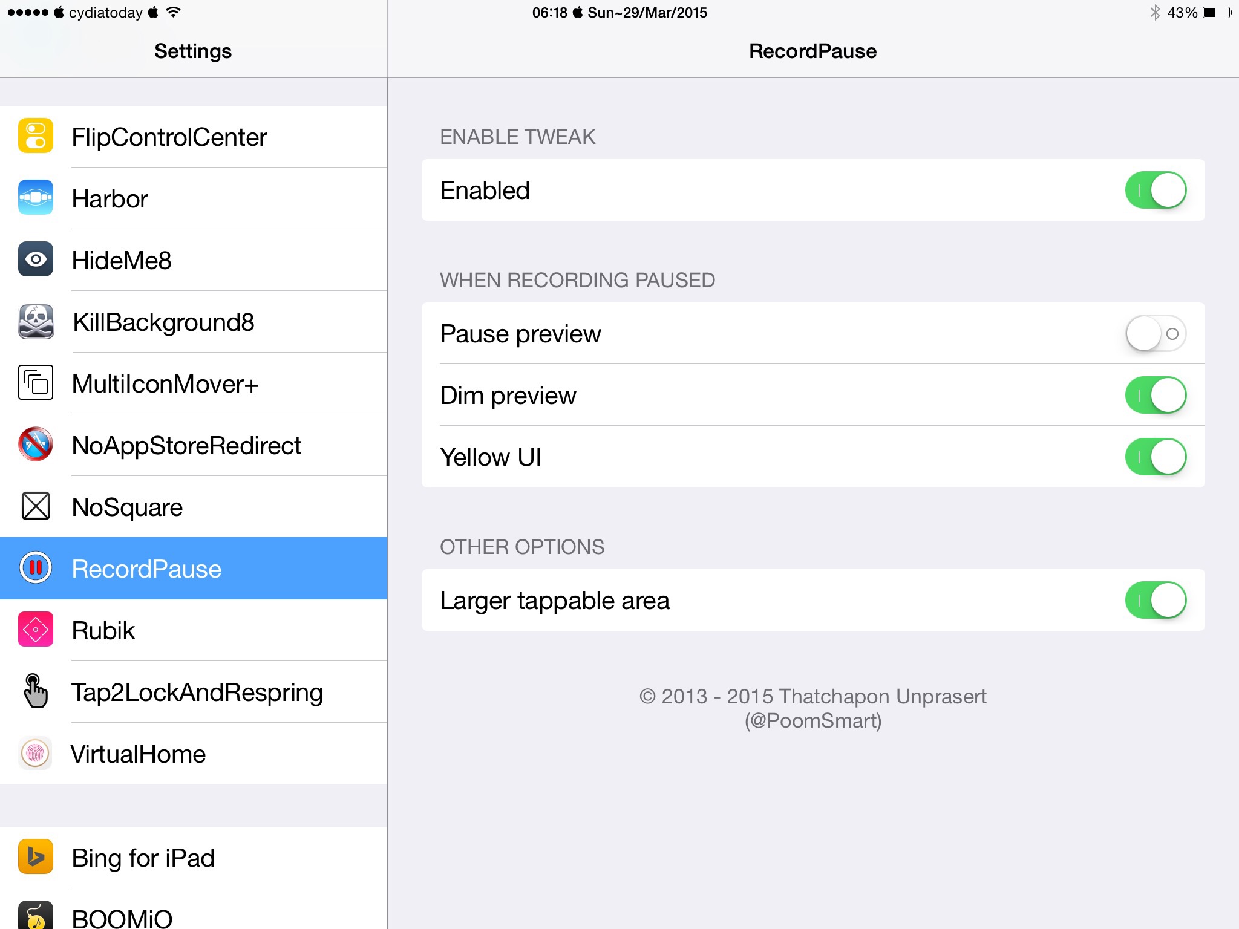This screenshot has width=1239, height=929.
Task: Open Rubik preferences
Action: [x=194, y=630]
